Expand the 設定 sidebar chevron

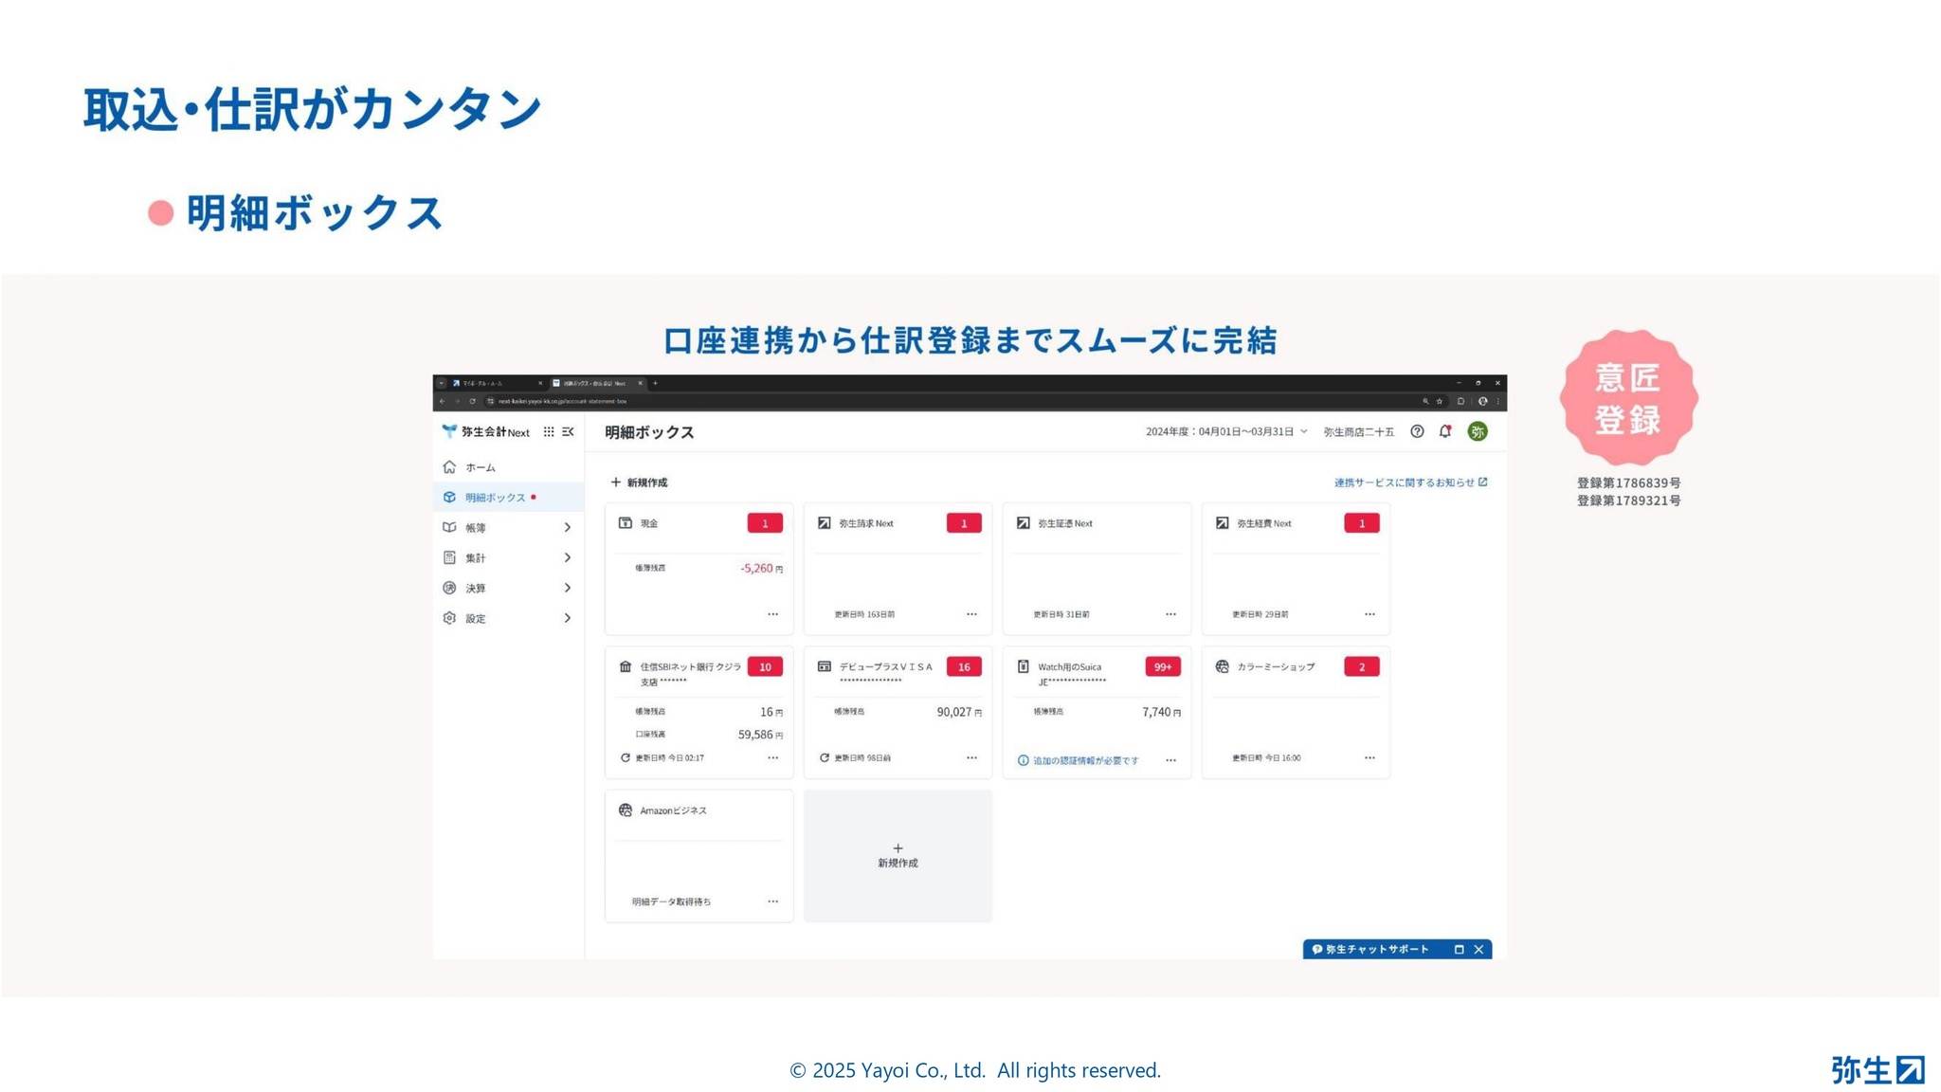coord(568,618)
